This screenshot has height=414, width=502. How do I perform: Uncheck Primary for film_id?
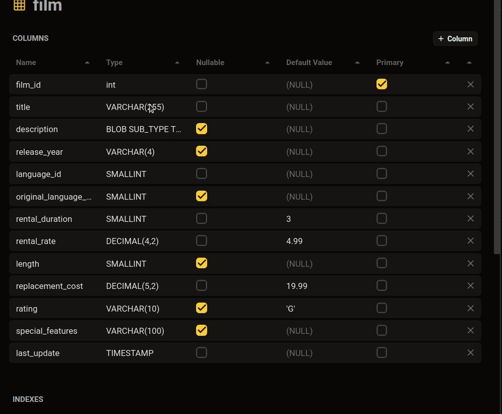coord(381,84)
